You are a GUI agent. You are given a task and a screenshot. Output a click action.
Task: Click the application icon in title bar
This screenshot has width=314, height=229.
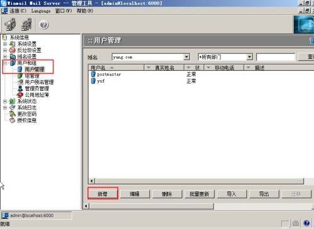click(3, 3)
